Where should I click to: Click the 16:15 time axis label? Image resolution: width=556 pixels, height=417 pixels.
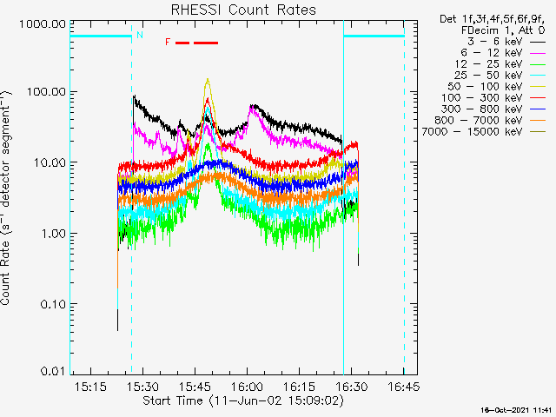pos(299,387)
